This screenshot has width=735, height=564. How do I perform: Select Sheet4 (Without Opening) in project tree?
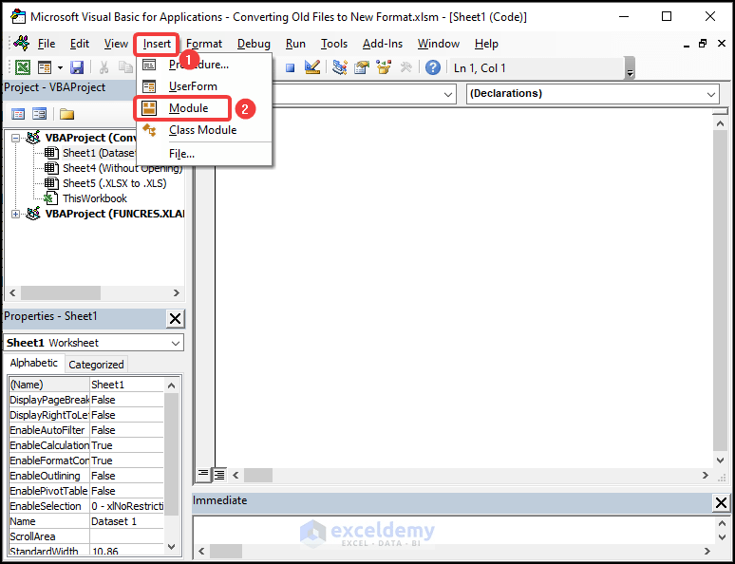click(122, 168)
